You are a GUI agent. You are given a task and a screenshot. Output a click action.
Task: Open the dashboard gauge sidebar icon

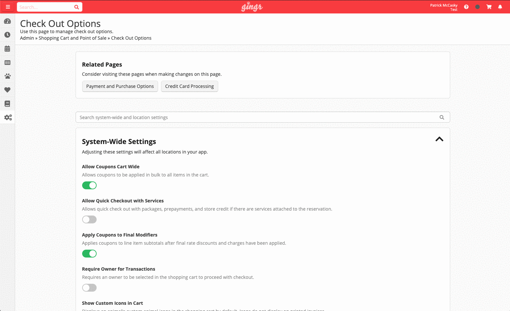(8, 21)
